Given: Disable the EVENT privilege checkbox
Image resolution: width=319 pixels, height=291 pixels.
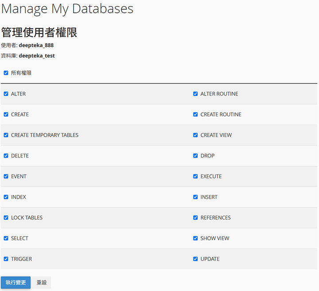Looking at the screenshot, I should point(6,176).
